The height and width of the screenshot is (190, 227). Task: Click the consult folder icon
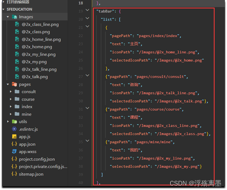coord(17,92)
